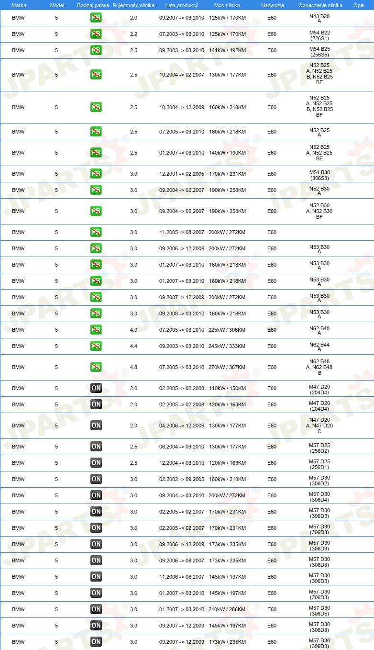The width and height of the screenshot is (374, 650).
Task: Click production dates 02.2002 -> 09.2005
Action: 182,479
